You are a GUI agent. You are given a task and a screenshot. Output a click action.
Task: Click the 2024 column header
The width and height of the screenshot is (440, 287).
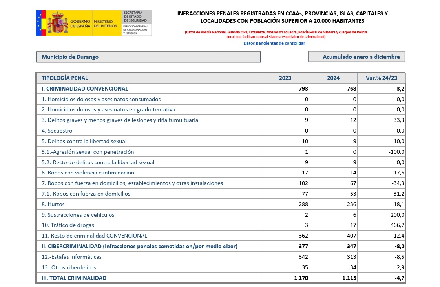point(333,78)
